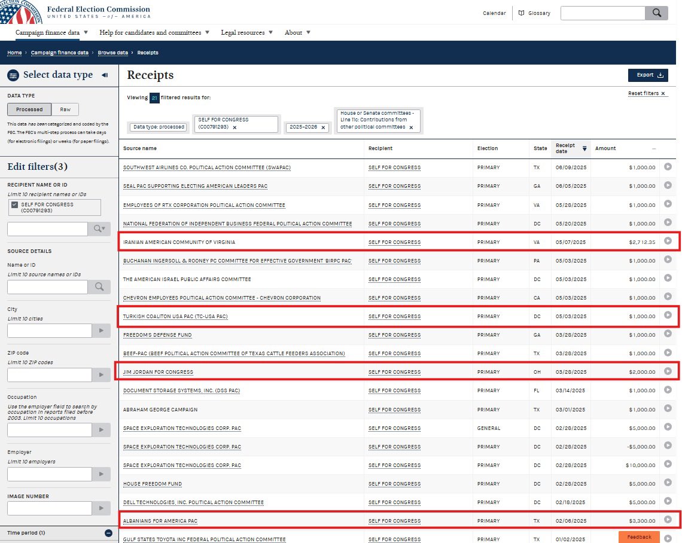The image size is (682, 543).
Task: Click the ZIP code input field
Action: tap(50, 375)
